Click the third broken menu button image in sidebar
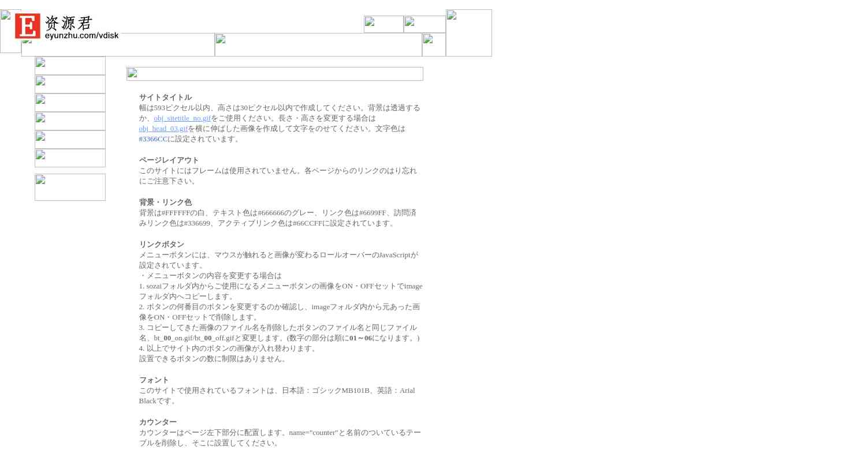Screen dimensions: 849x450 70,103
